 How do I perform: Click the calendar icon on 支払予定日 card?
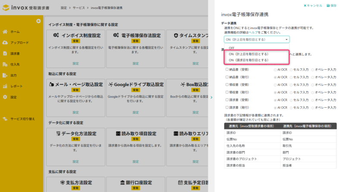tap(180, 183)
